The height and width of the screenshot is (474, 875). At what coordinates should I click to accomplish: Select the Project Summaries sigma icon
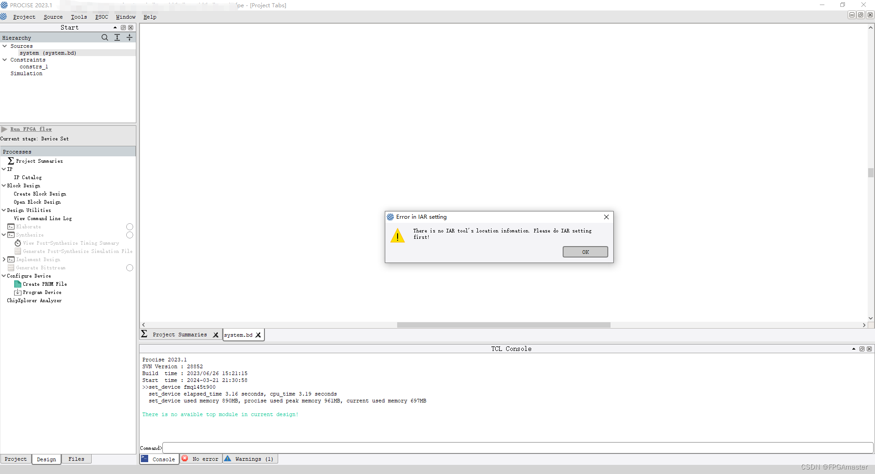(10, 160)
